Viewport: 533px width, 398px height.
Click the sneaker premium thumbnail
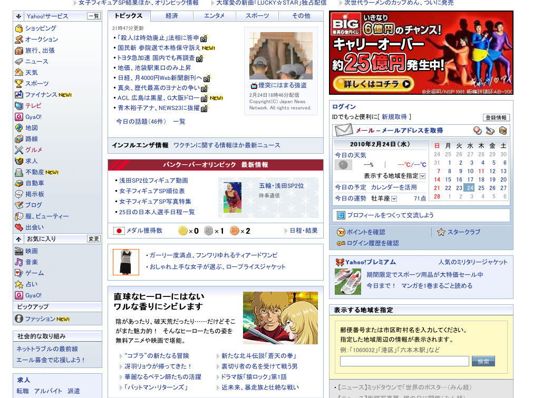pyautogui.click(x=348, y=281)
